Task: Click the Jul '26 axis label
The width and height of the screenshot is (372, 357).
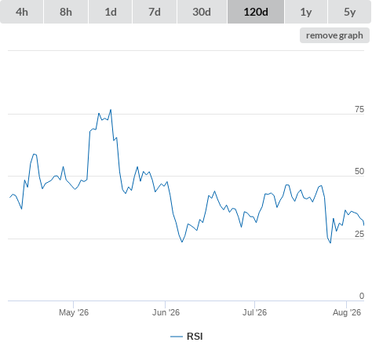Action: tap(254, 312)
